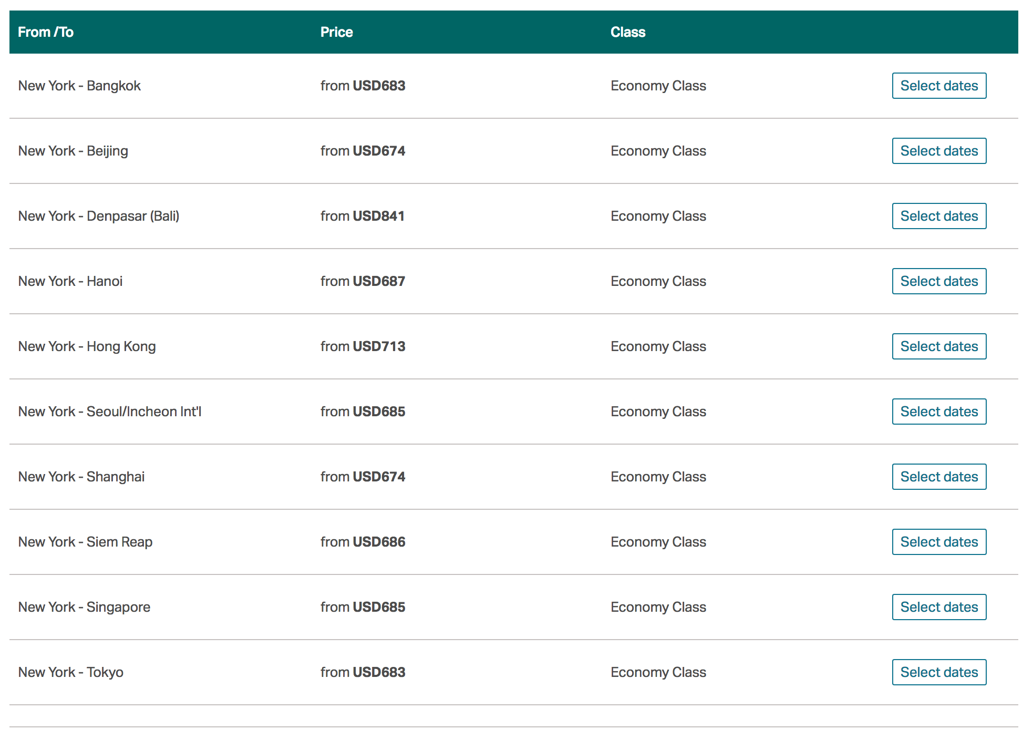The image size is (1033, 740).
Task: Click 'Economy Class' in the Beijing row
Action: (x=658, y=151)
